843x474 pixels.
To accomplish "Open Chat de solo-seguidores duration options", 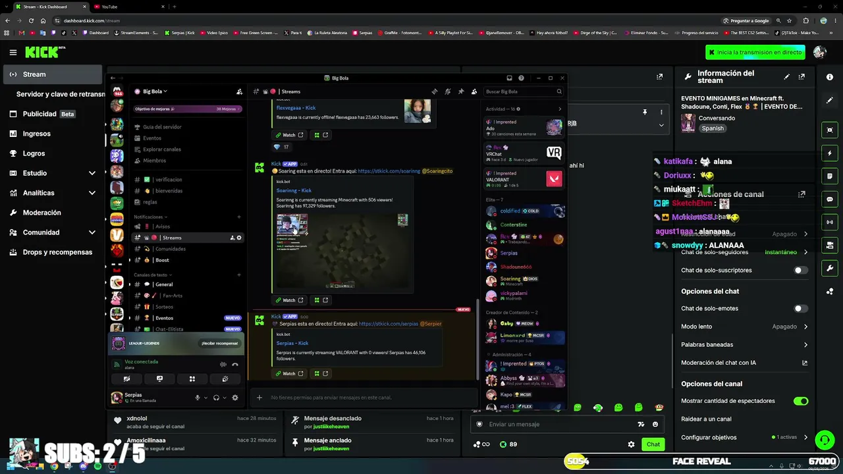I will tap(744, 252).
